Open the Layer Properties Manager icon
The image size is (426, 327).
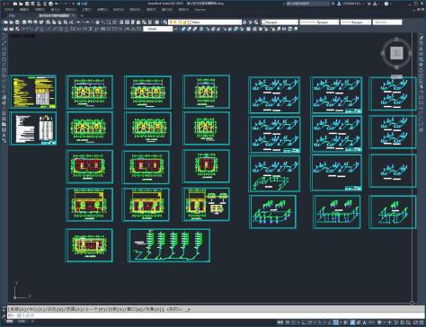pyautogui.click(x=165, y=22)
